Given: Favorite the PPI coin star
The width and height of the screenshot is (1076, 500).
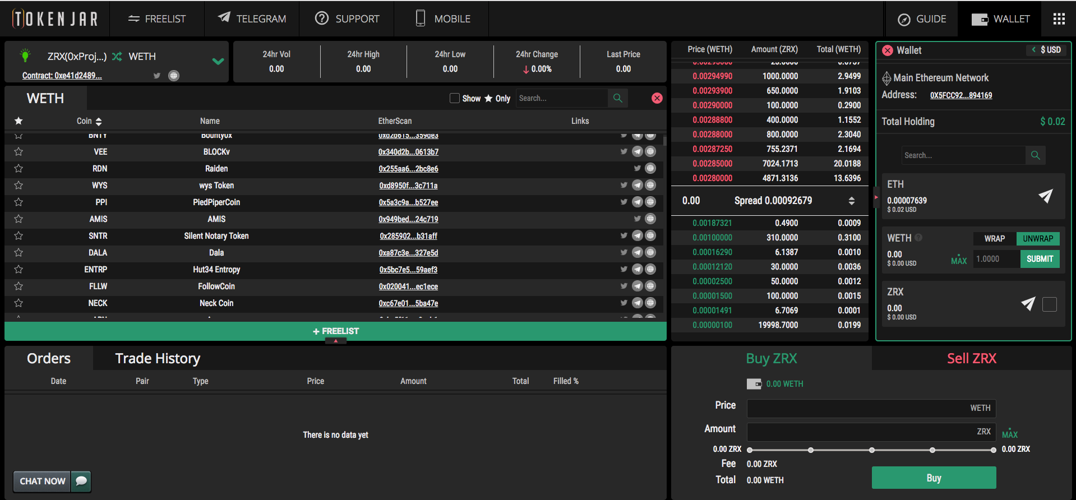Looking at the screenshot, I should point(19,202).
